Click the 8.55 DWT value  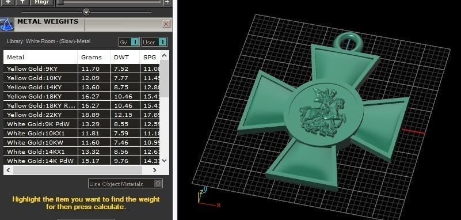click(x=121, y=124)
